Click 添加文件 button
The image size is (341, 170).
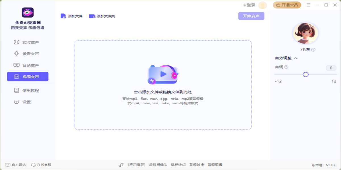72,16
